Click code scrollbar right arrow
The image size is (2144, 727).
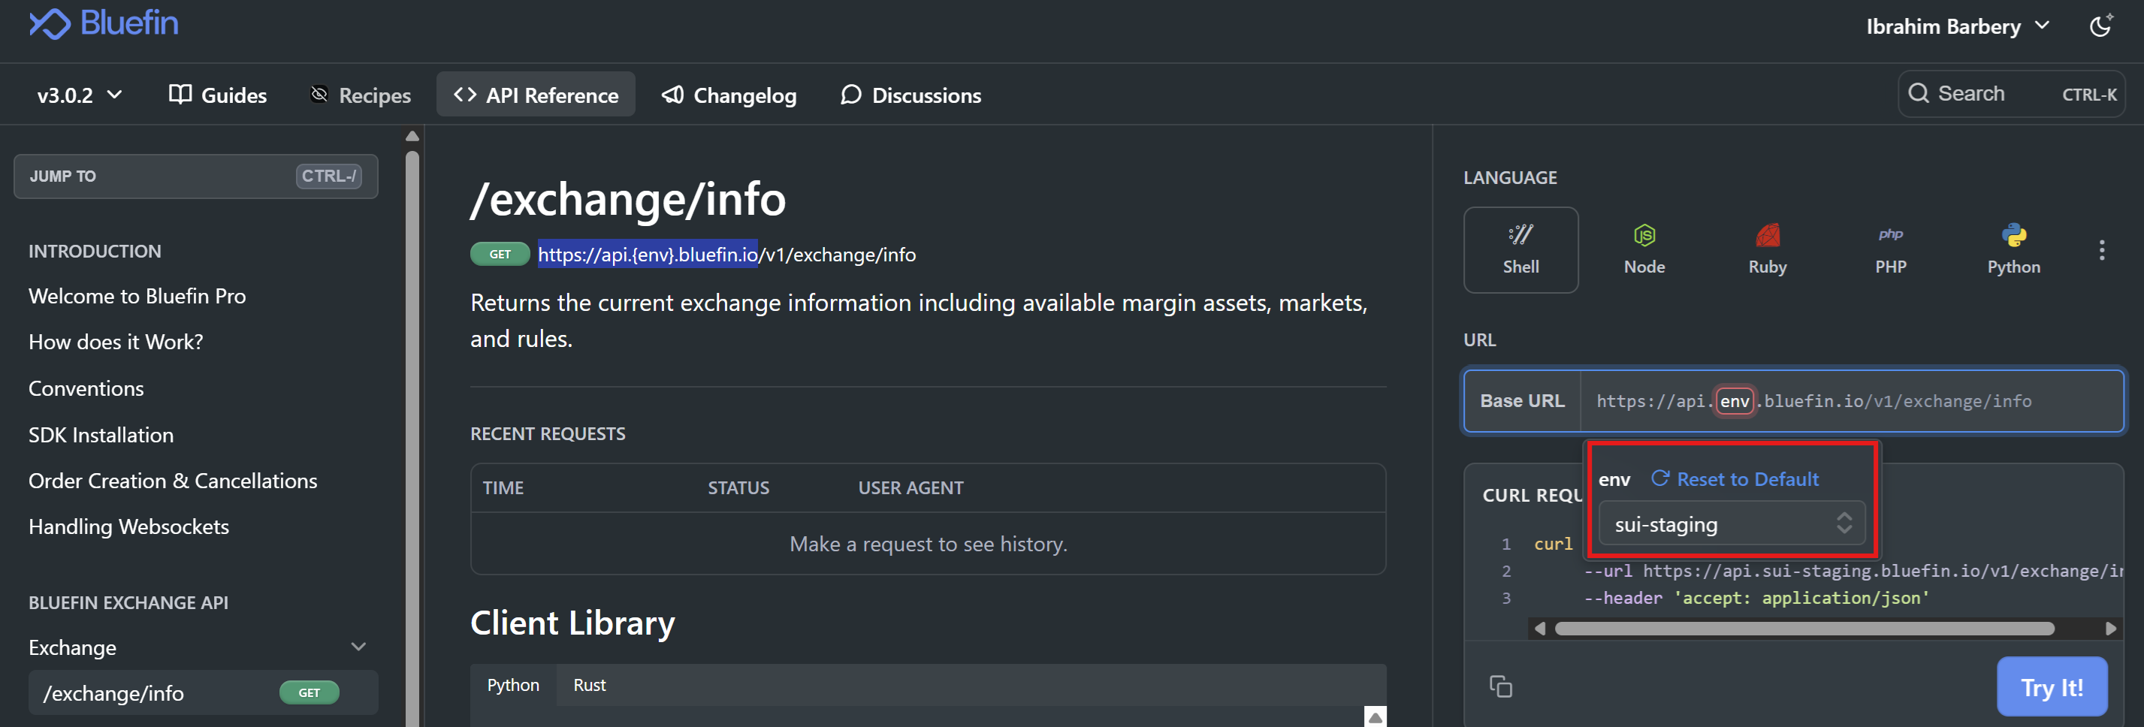pyautogui.click(x=2110, y=629)
